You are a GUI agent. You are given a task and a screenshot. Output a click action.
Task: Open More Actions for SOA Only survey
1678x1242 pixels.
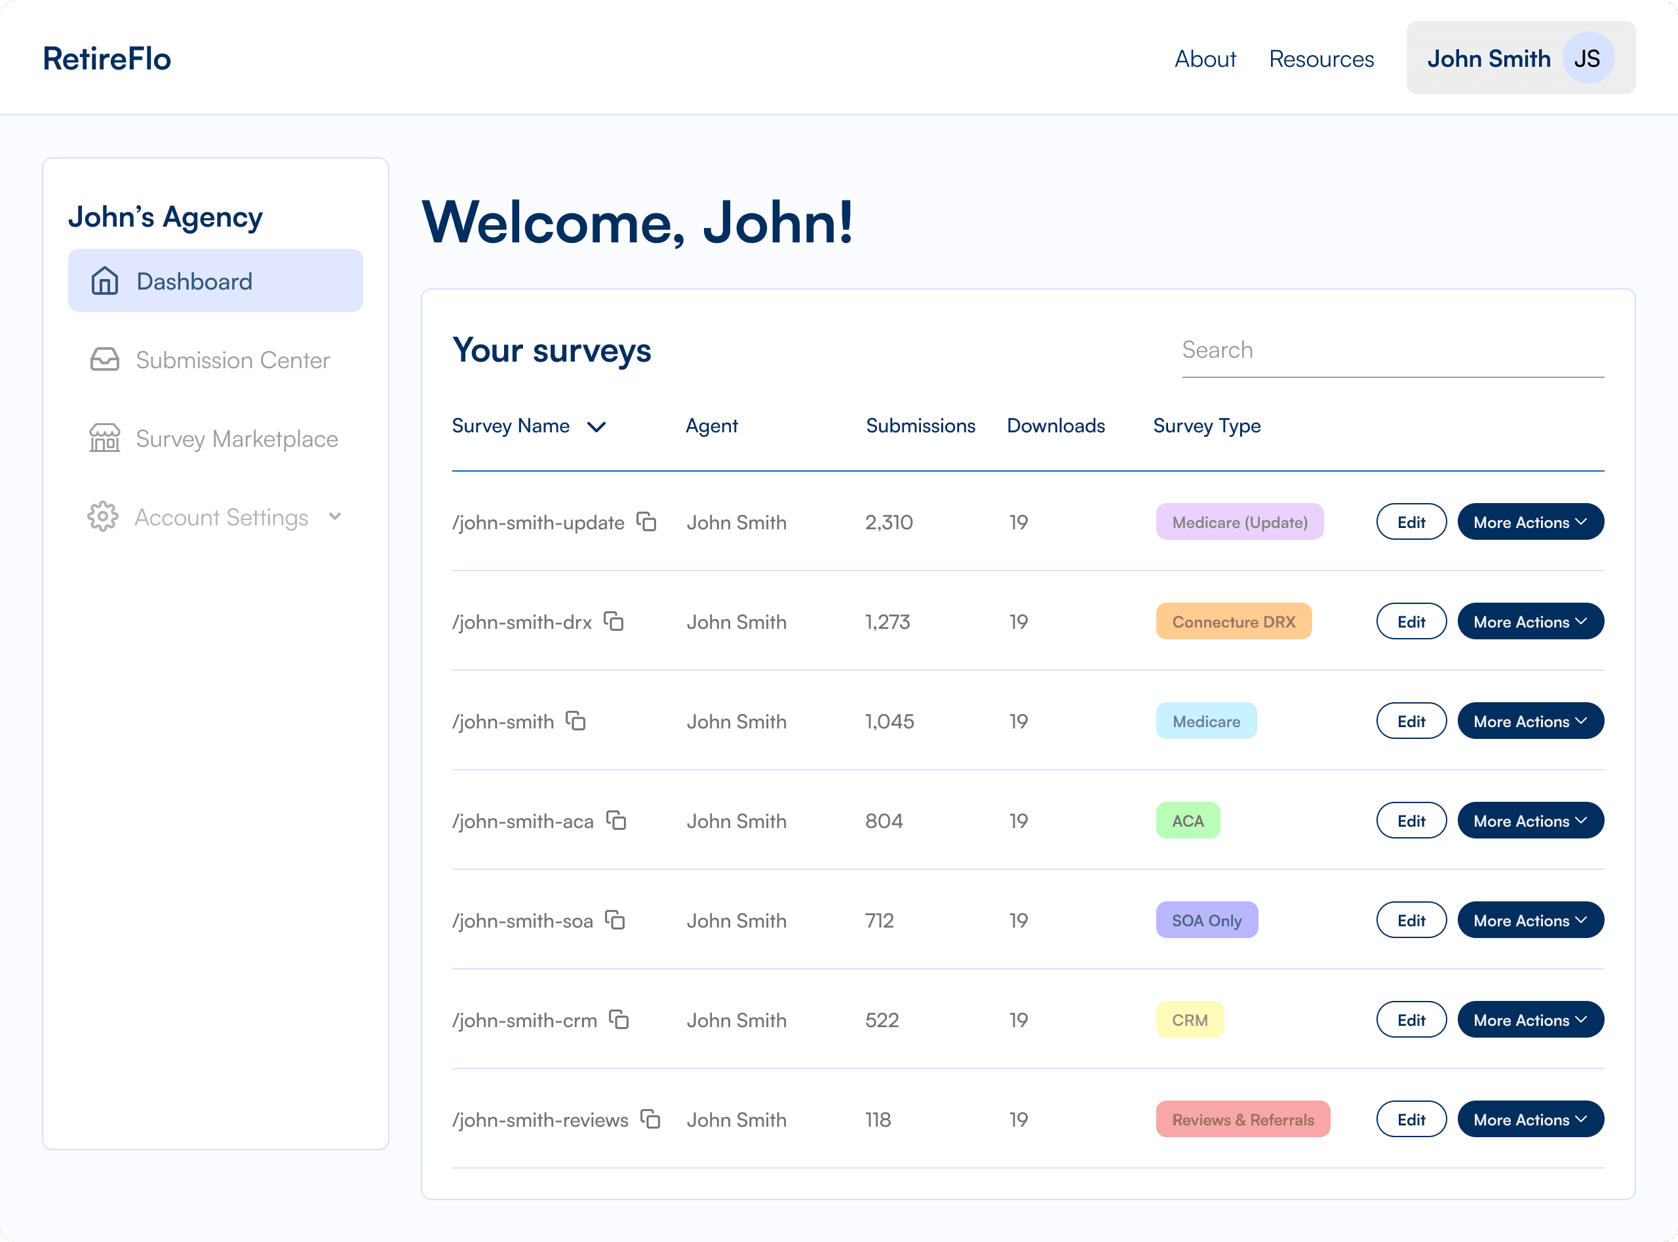pyautogui.click(x=1531, y=920)
